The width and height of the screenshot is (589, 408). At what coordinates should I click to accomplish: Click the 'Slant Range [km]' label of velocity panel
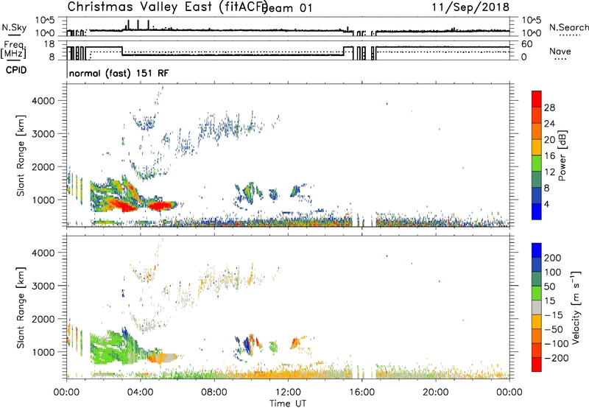point(21,307)
